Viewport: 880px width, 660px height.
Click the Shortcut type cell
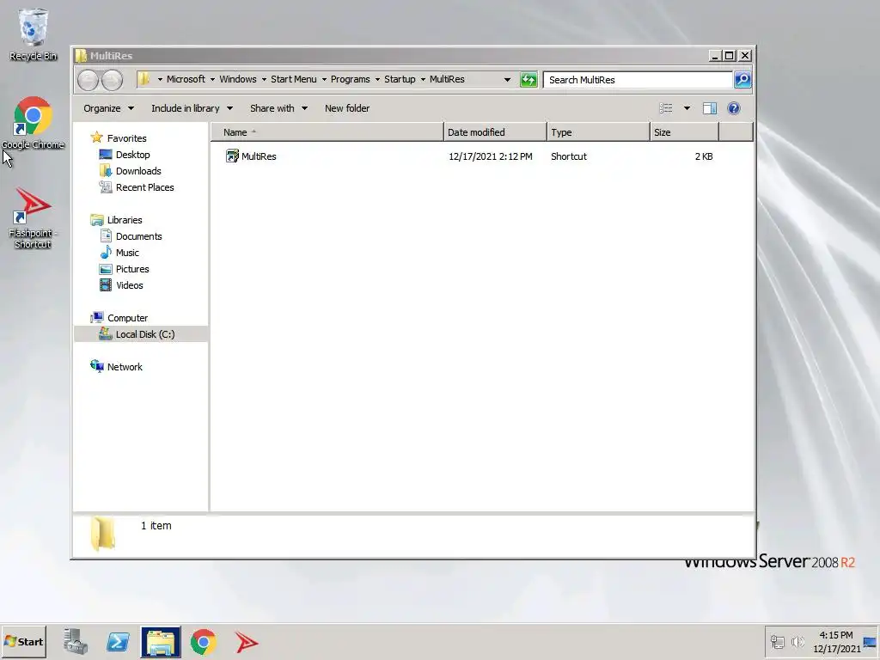(x=569, y=156)
